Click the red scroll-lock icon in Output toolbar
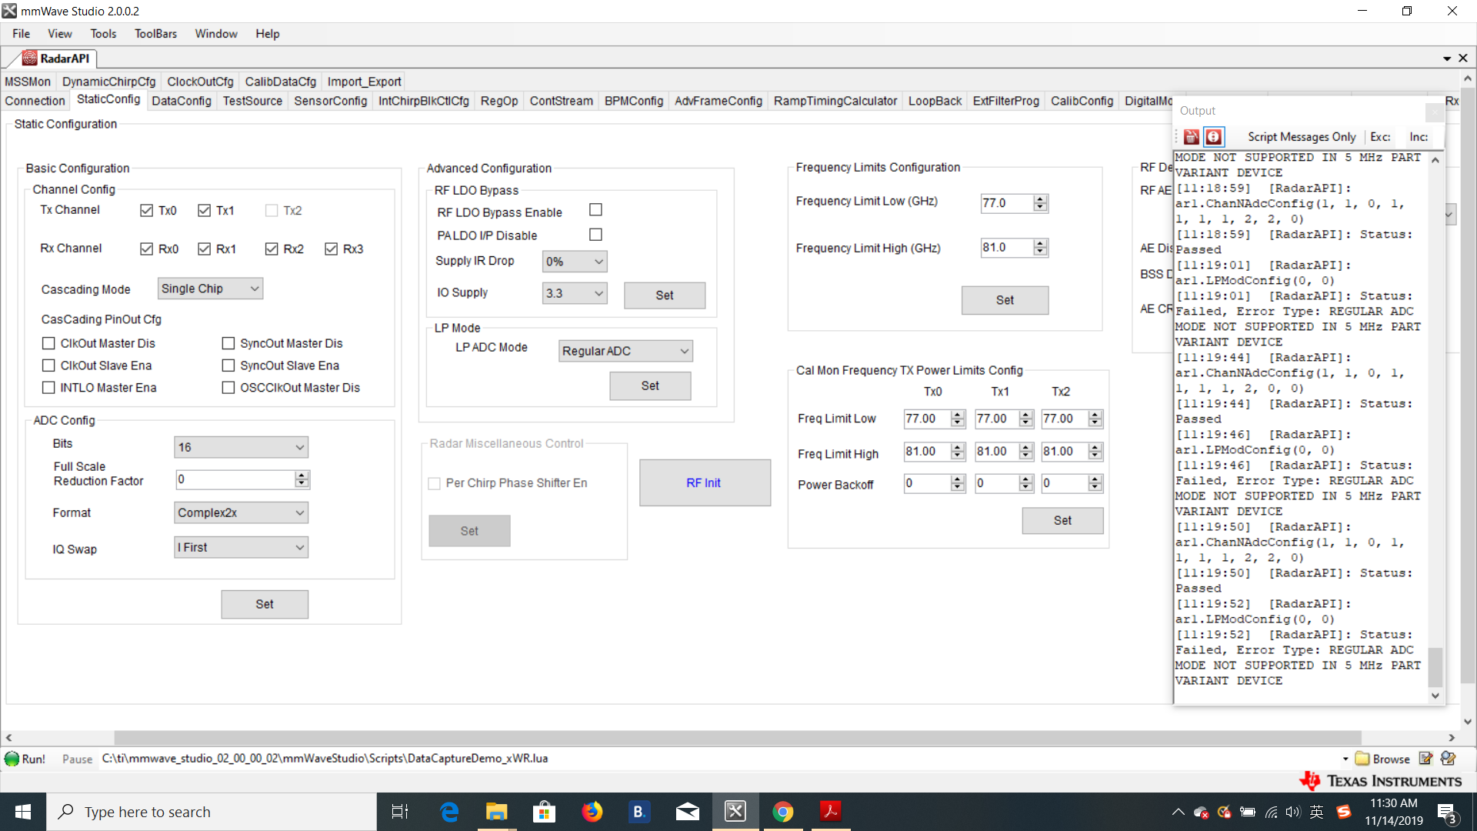 (1213, 137)
